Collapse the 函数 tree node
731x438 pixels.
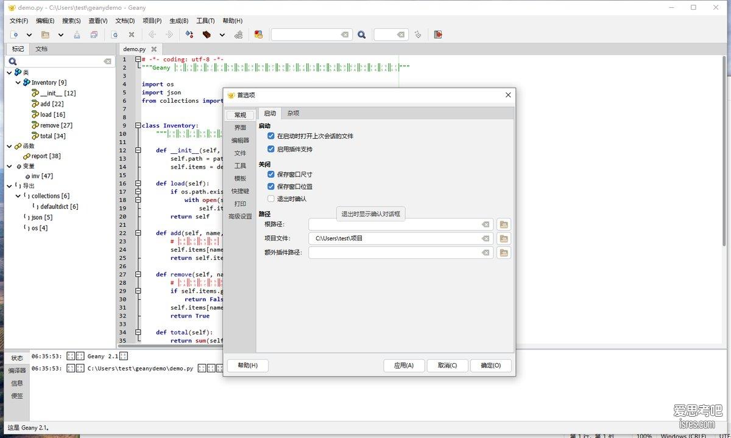point(10,146)
